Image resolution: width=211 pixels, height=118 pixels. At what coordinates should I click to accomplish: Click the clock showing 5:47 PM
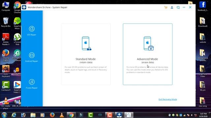point(203,115)
